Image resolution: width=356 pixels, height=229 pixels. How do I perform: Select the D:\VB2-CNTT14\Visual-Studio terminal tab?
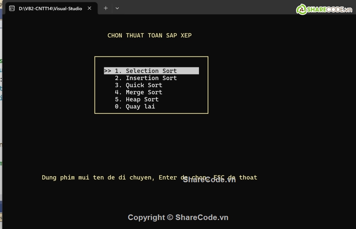pos(51,8)
